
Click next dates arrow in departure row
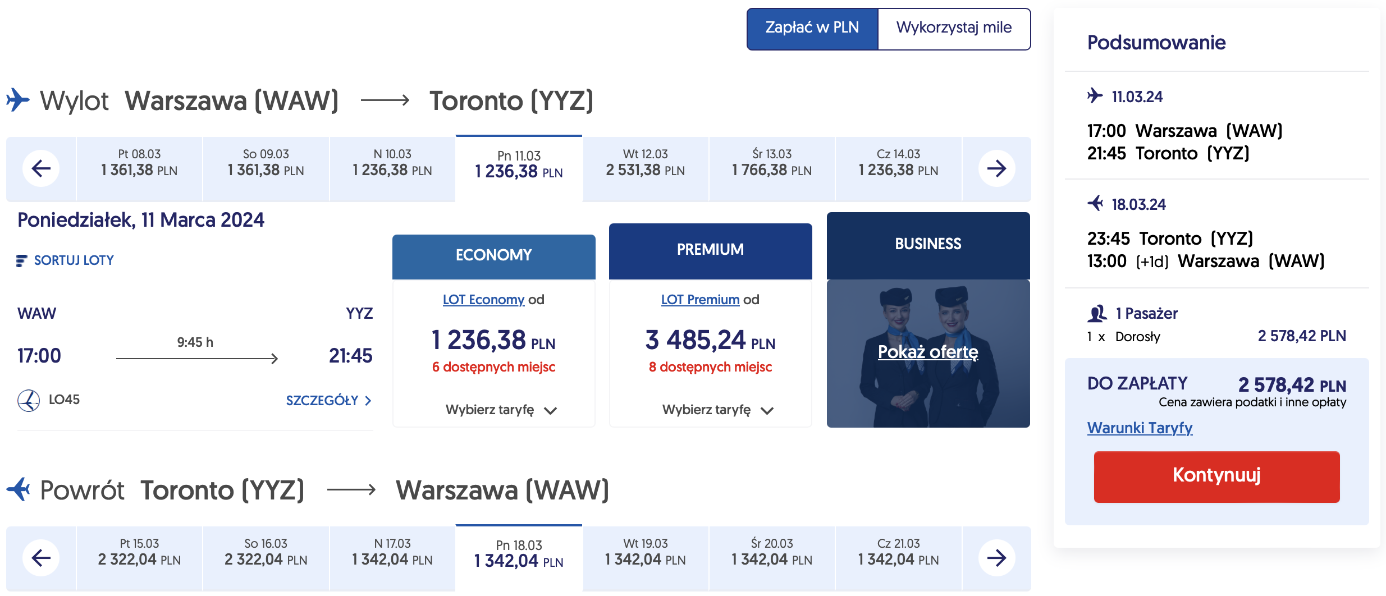tap(996, 168)
